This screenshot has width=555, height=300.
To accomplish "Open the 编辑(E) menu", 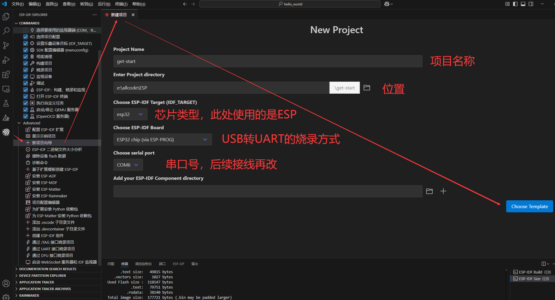I will click(35, 4).
